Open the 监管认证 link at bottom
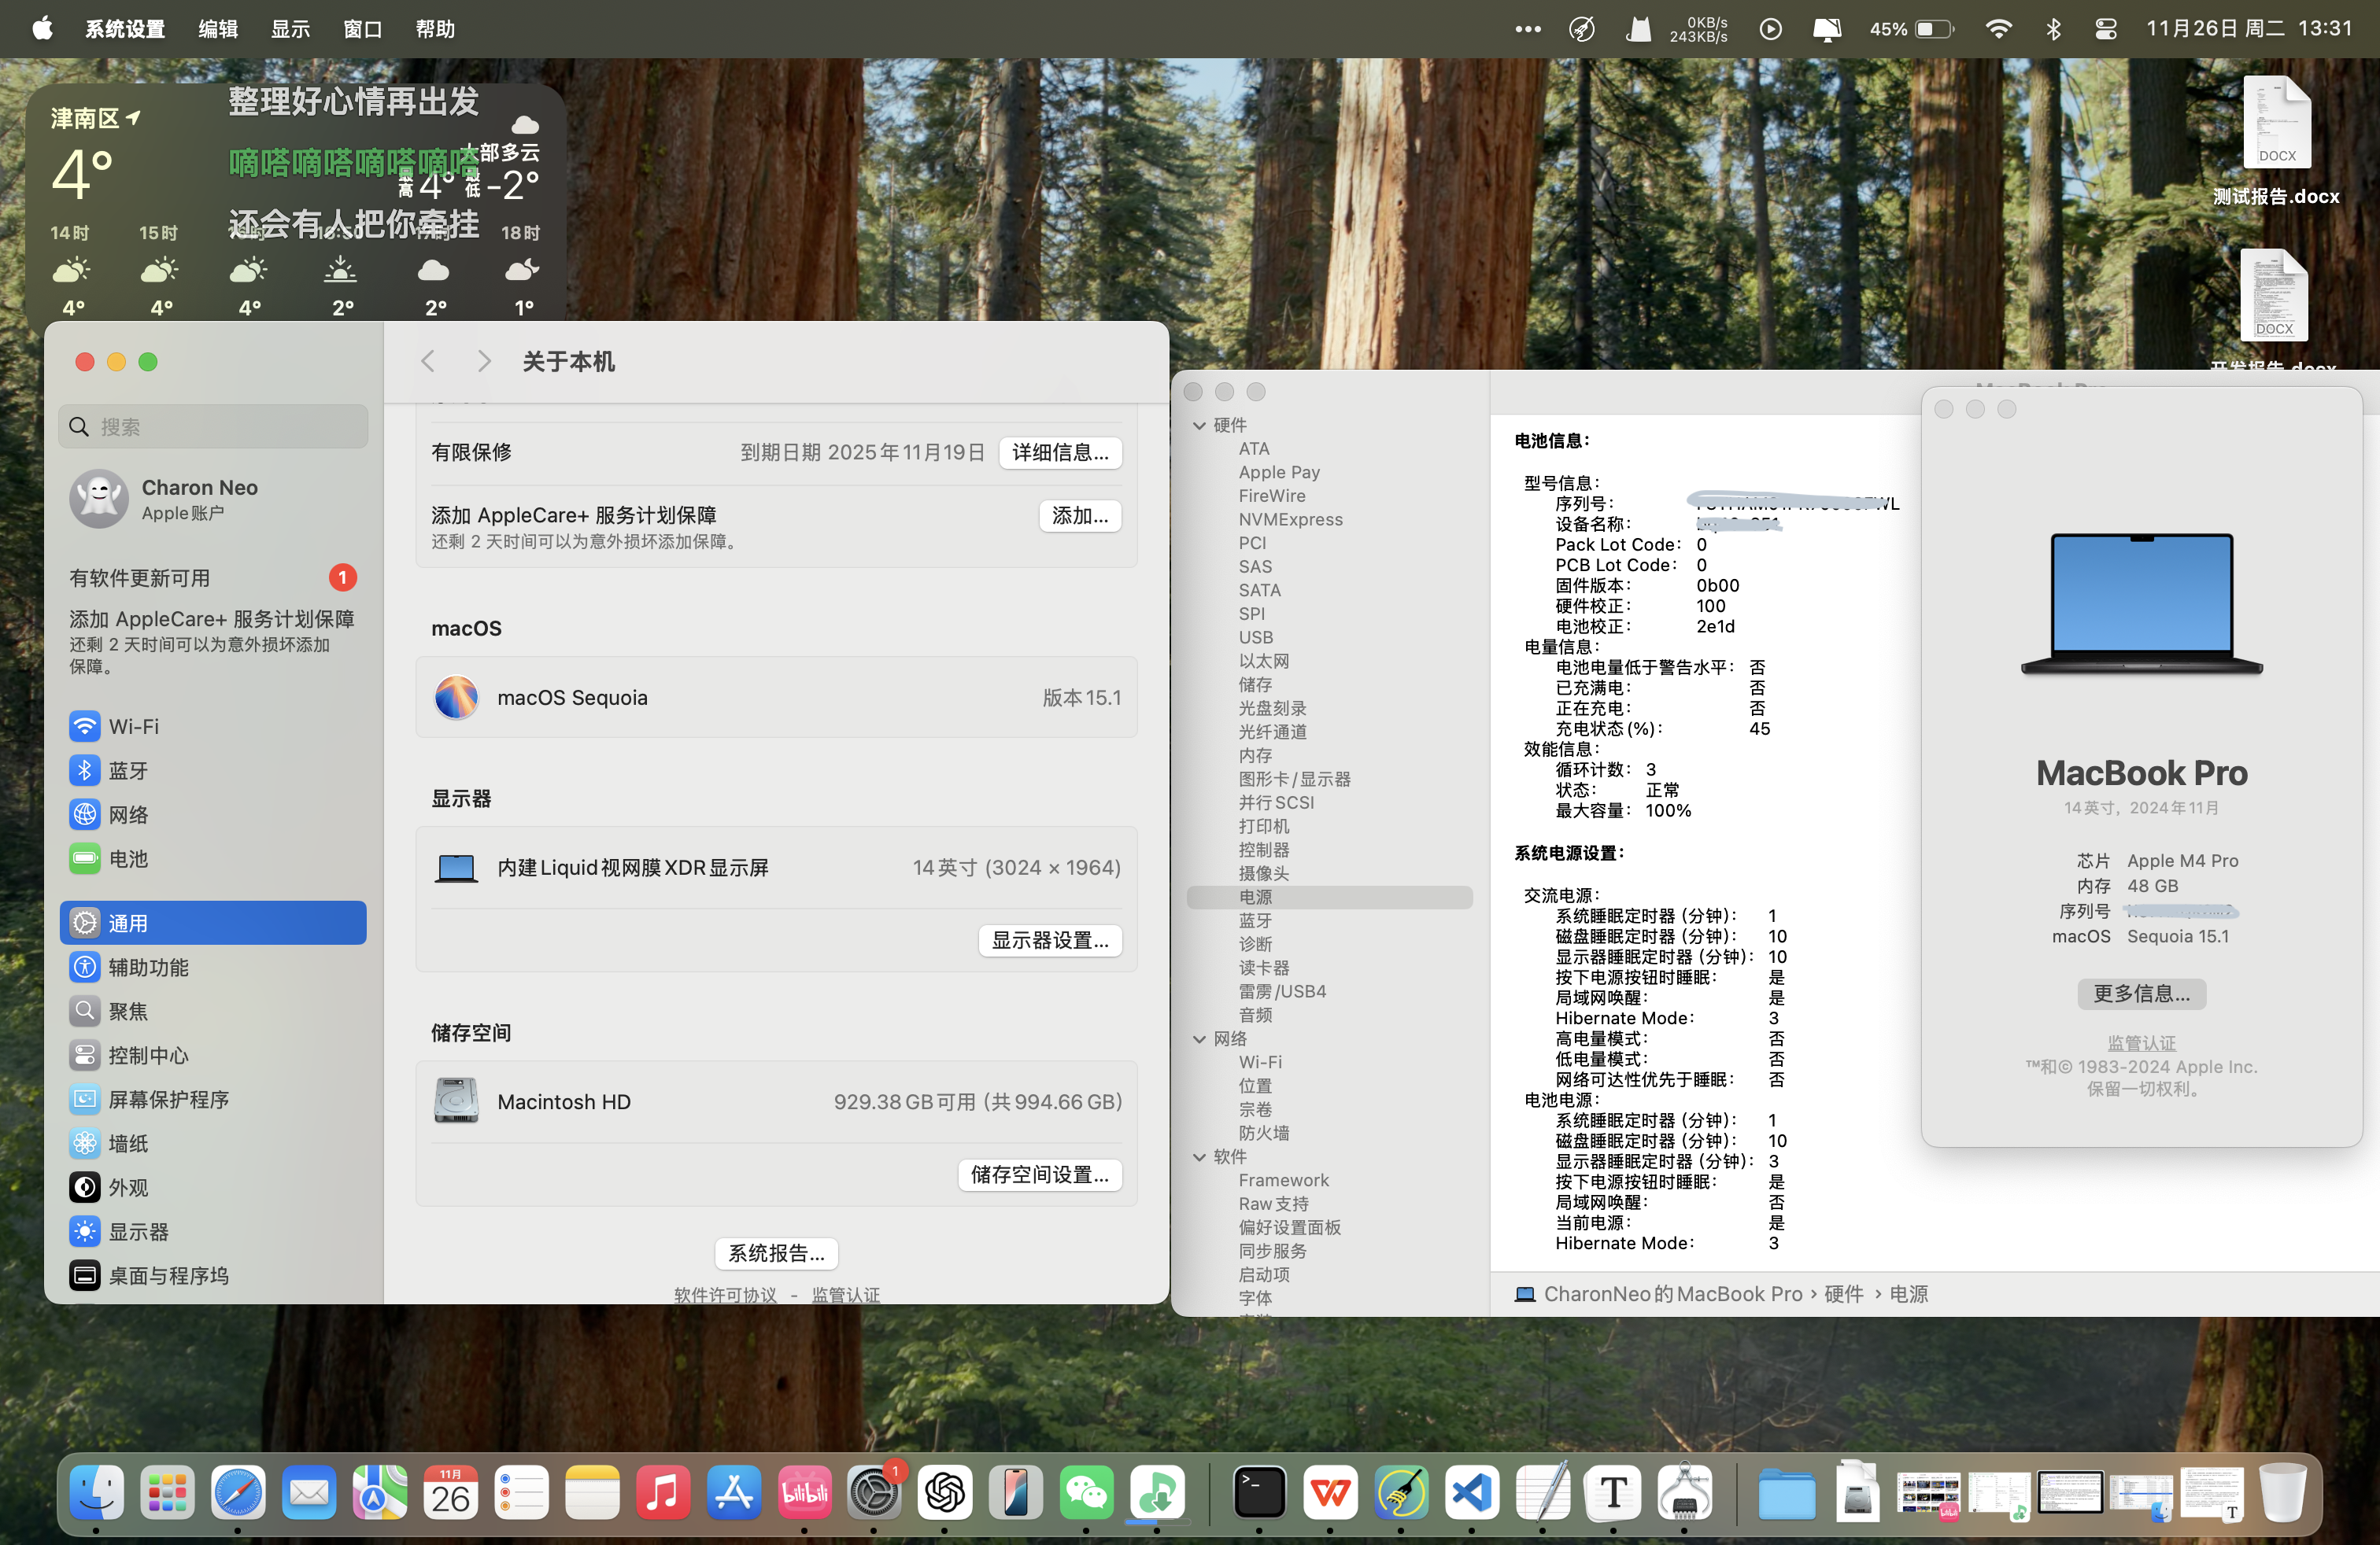The width and height of the screenshot is (2380, 1545). (x=845, y=1294)
